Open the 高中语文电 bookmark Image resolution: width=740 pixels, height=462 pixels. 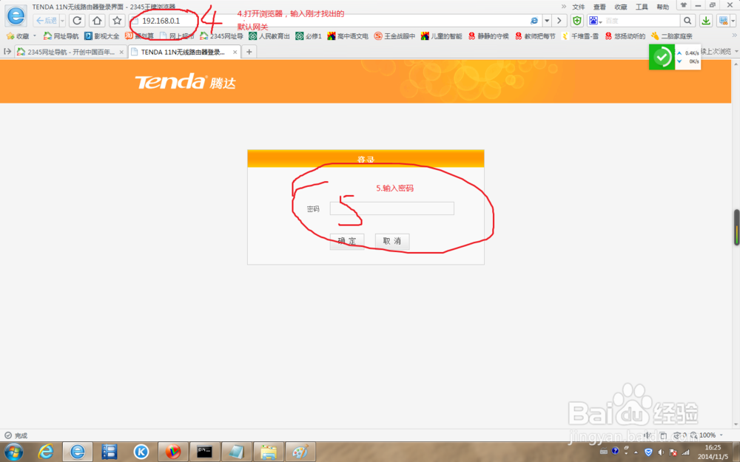point(348,35)
